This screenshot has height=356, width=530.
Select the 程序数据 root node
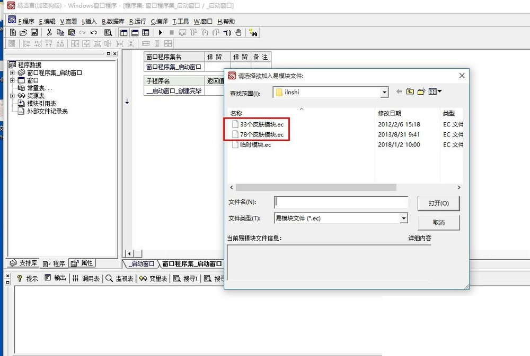click(29, 65)
